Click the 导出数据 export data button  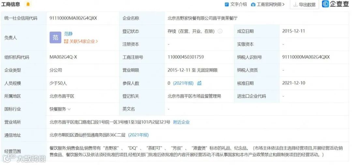tap(304, 5)
